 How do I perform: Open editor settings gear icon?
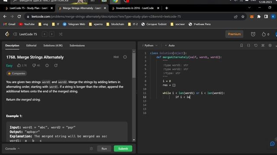tap(270, 45)
